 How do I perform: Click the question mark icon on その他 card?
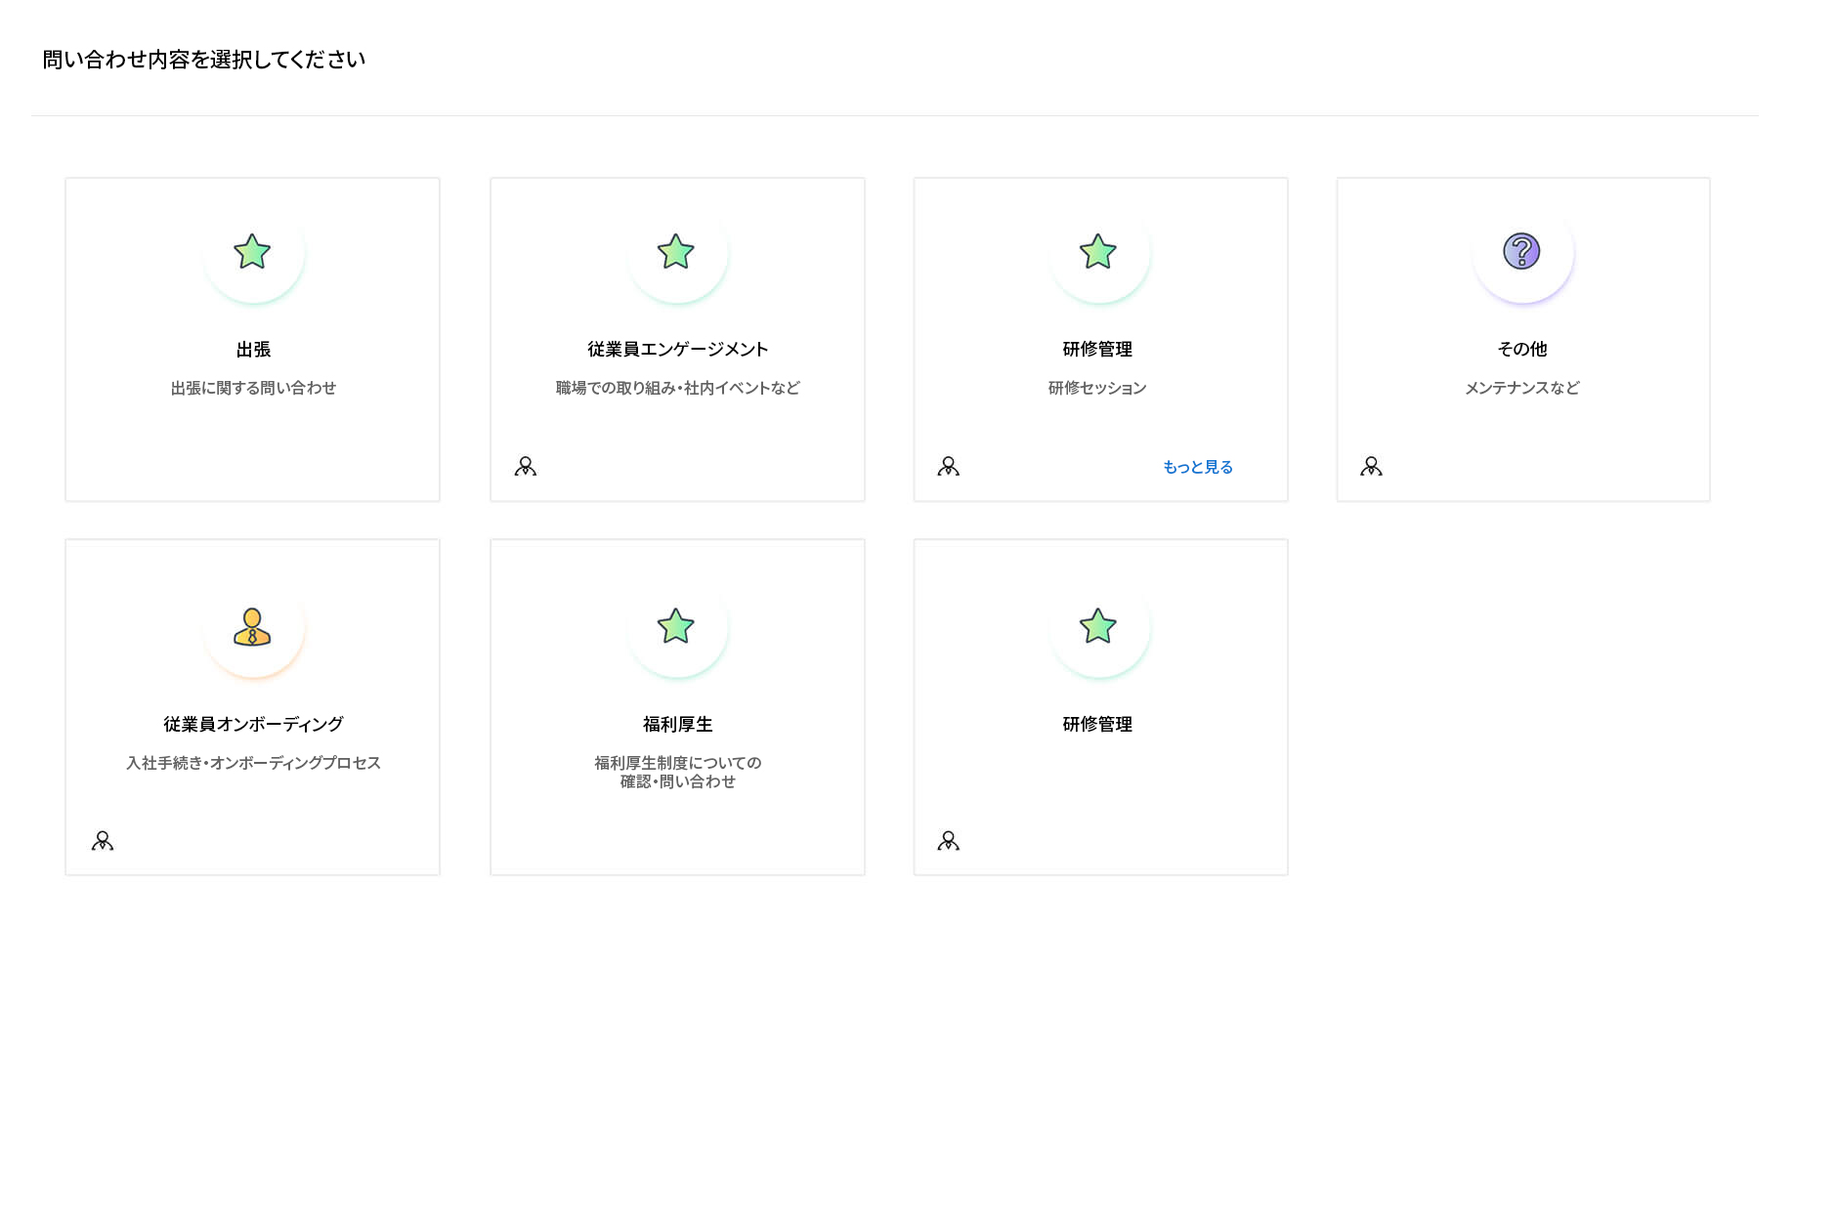(1522, 253)
